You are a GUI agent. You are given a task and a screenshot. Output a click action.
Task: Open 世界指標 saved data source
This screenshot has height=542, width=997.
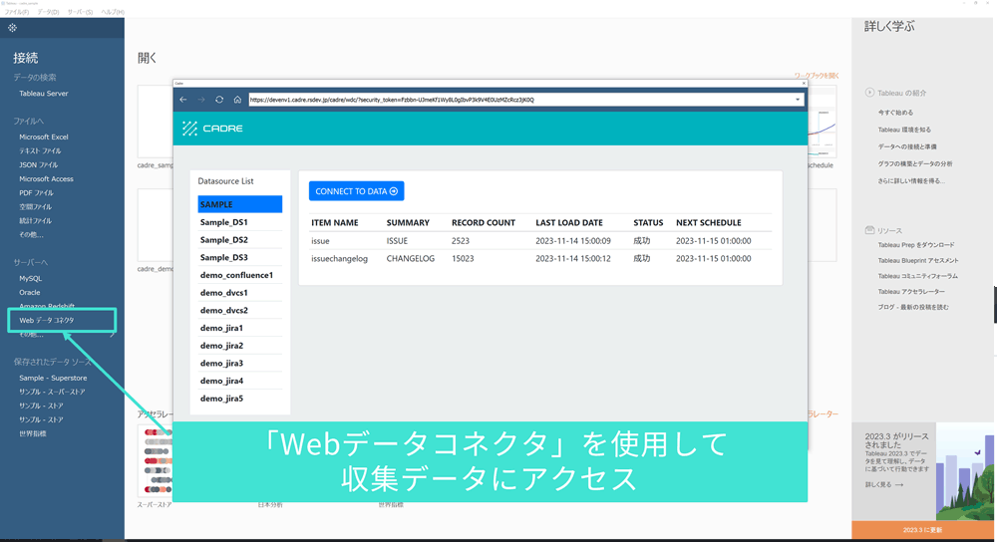tap(33, 433)
